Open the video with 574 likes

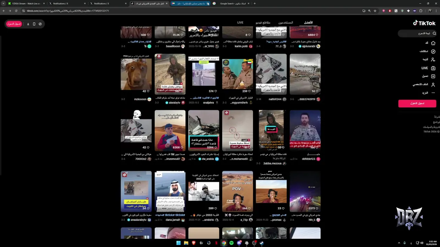click(x=203, y=74)
